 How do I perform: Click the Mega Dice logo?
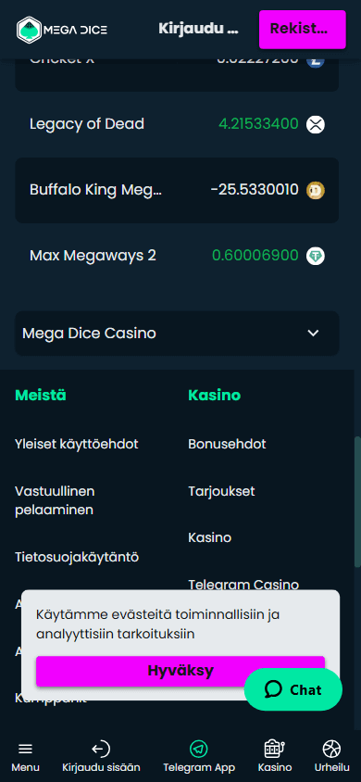click(62, 30)
